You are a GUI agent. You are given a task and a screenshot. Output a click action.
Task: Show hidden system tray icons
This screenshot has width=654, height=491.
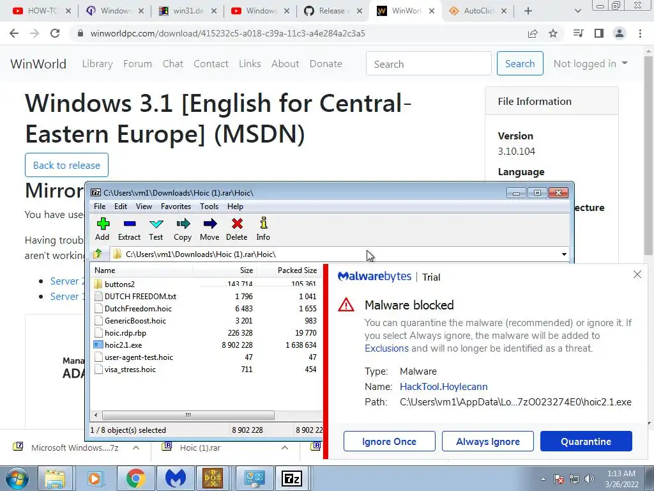pyautogui.click(x=543, y=479)
